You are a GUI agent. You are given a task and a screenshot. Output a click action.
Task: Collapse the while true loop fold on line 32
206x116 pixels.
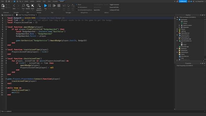pyautogui.click(x=6, y=88)
